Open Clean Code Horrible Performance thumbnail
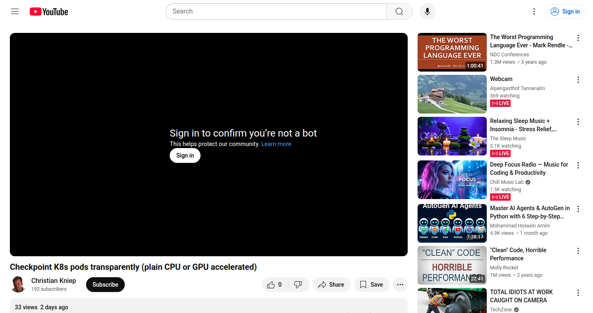This screenshot has width=593, height=313. [x=452, y=265]
